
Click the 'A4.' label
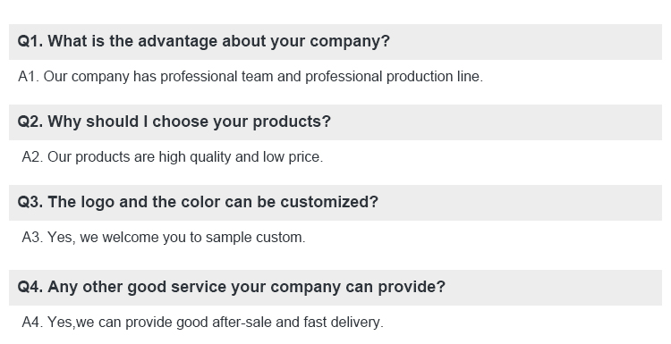click(x=32, y=322)
